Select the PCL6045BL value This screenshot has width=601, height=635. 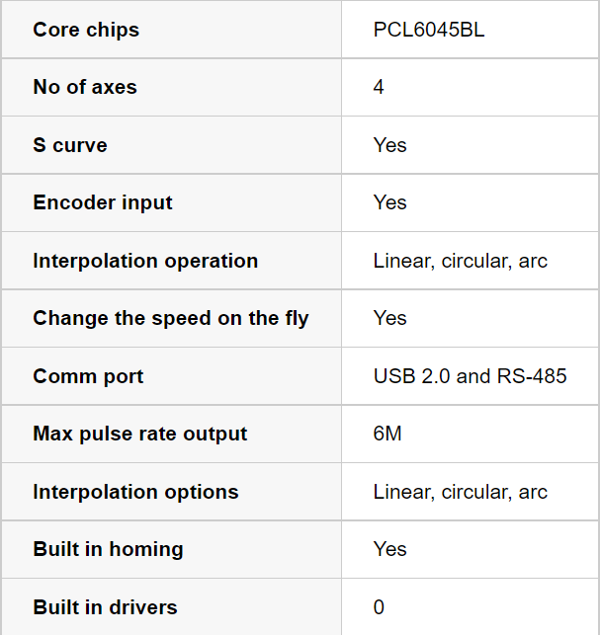(429, 30)
